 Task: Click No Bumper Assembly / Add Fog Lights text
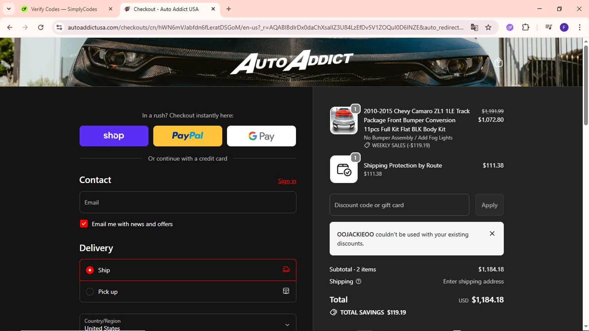pyautogui.click(x=408, y=138)
